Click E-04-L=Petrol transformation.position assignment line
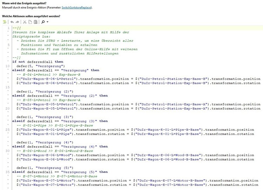Image resolution: width=263 pixels, height=190 pixels. tap(139, 79)
